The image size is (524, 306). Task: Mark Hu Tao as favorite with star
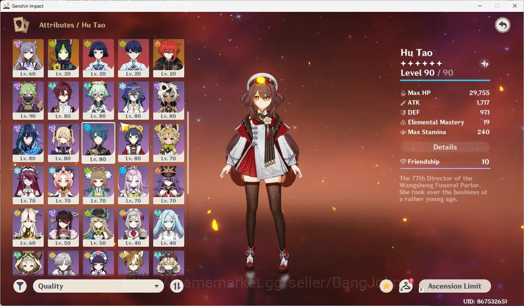[x=386, y=286]
